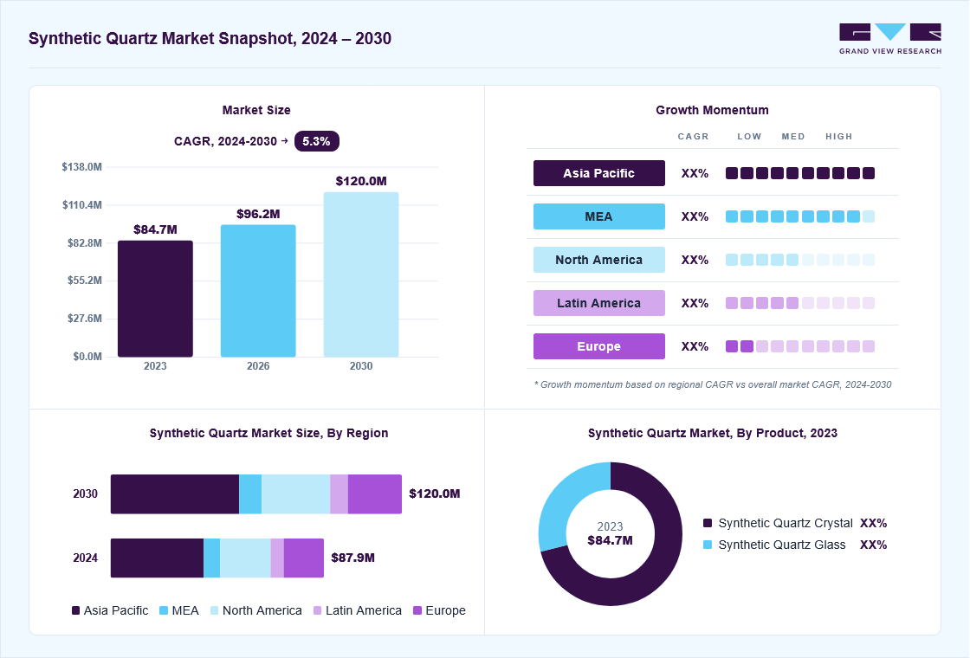Click the North America segment of 2030 bar
Screen dimensions: 970x658
tap(295, 494)
